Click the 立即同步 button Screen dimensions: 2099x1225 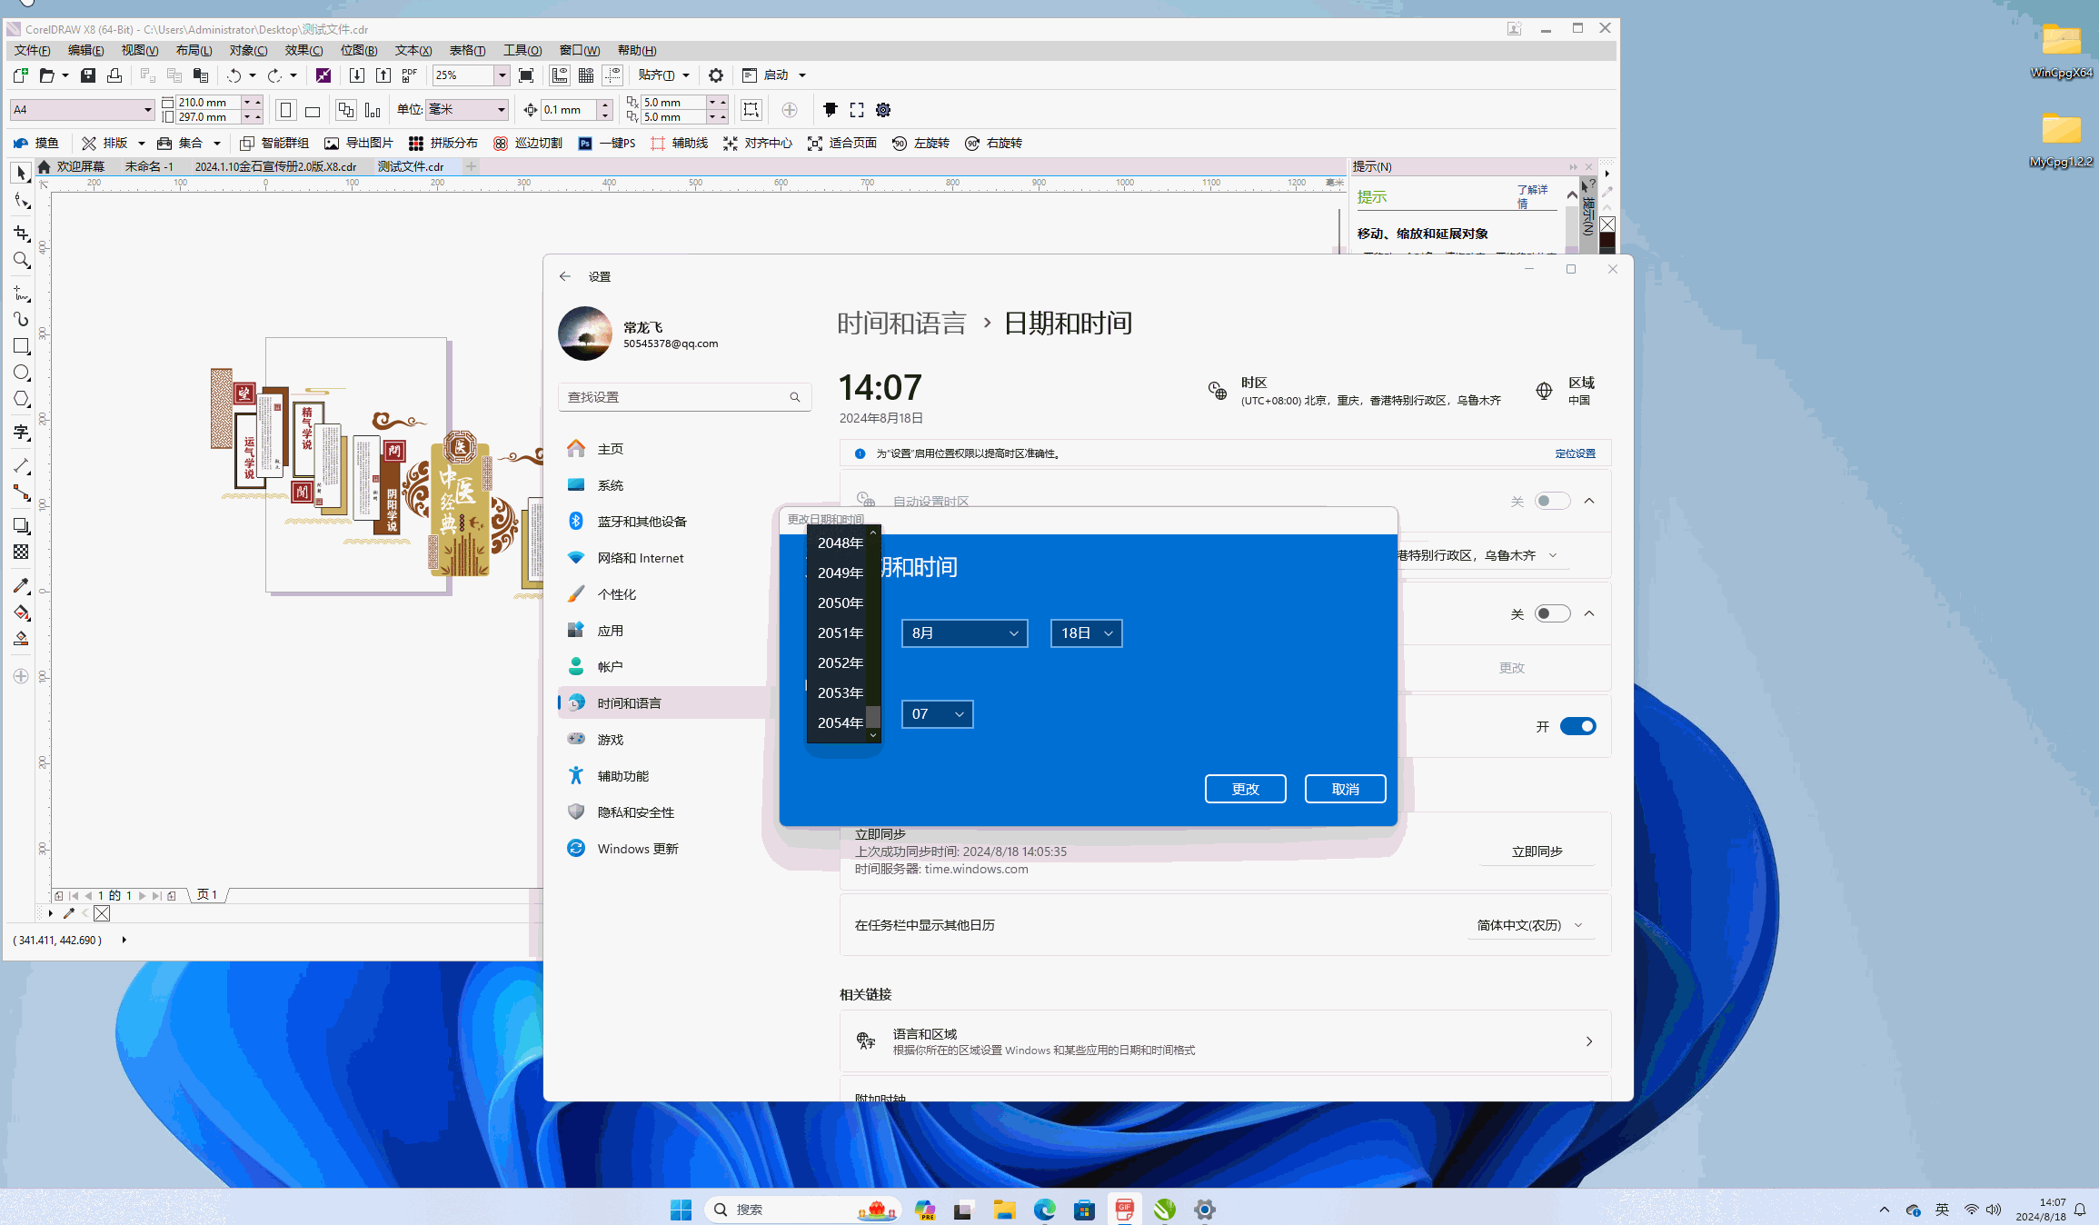point(1537,852)
